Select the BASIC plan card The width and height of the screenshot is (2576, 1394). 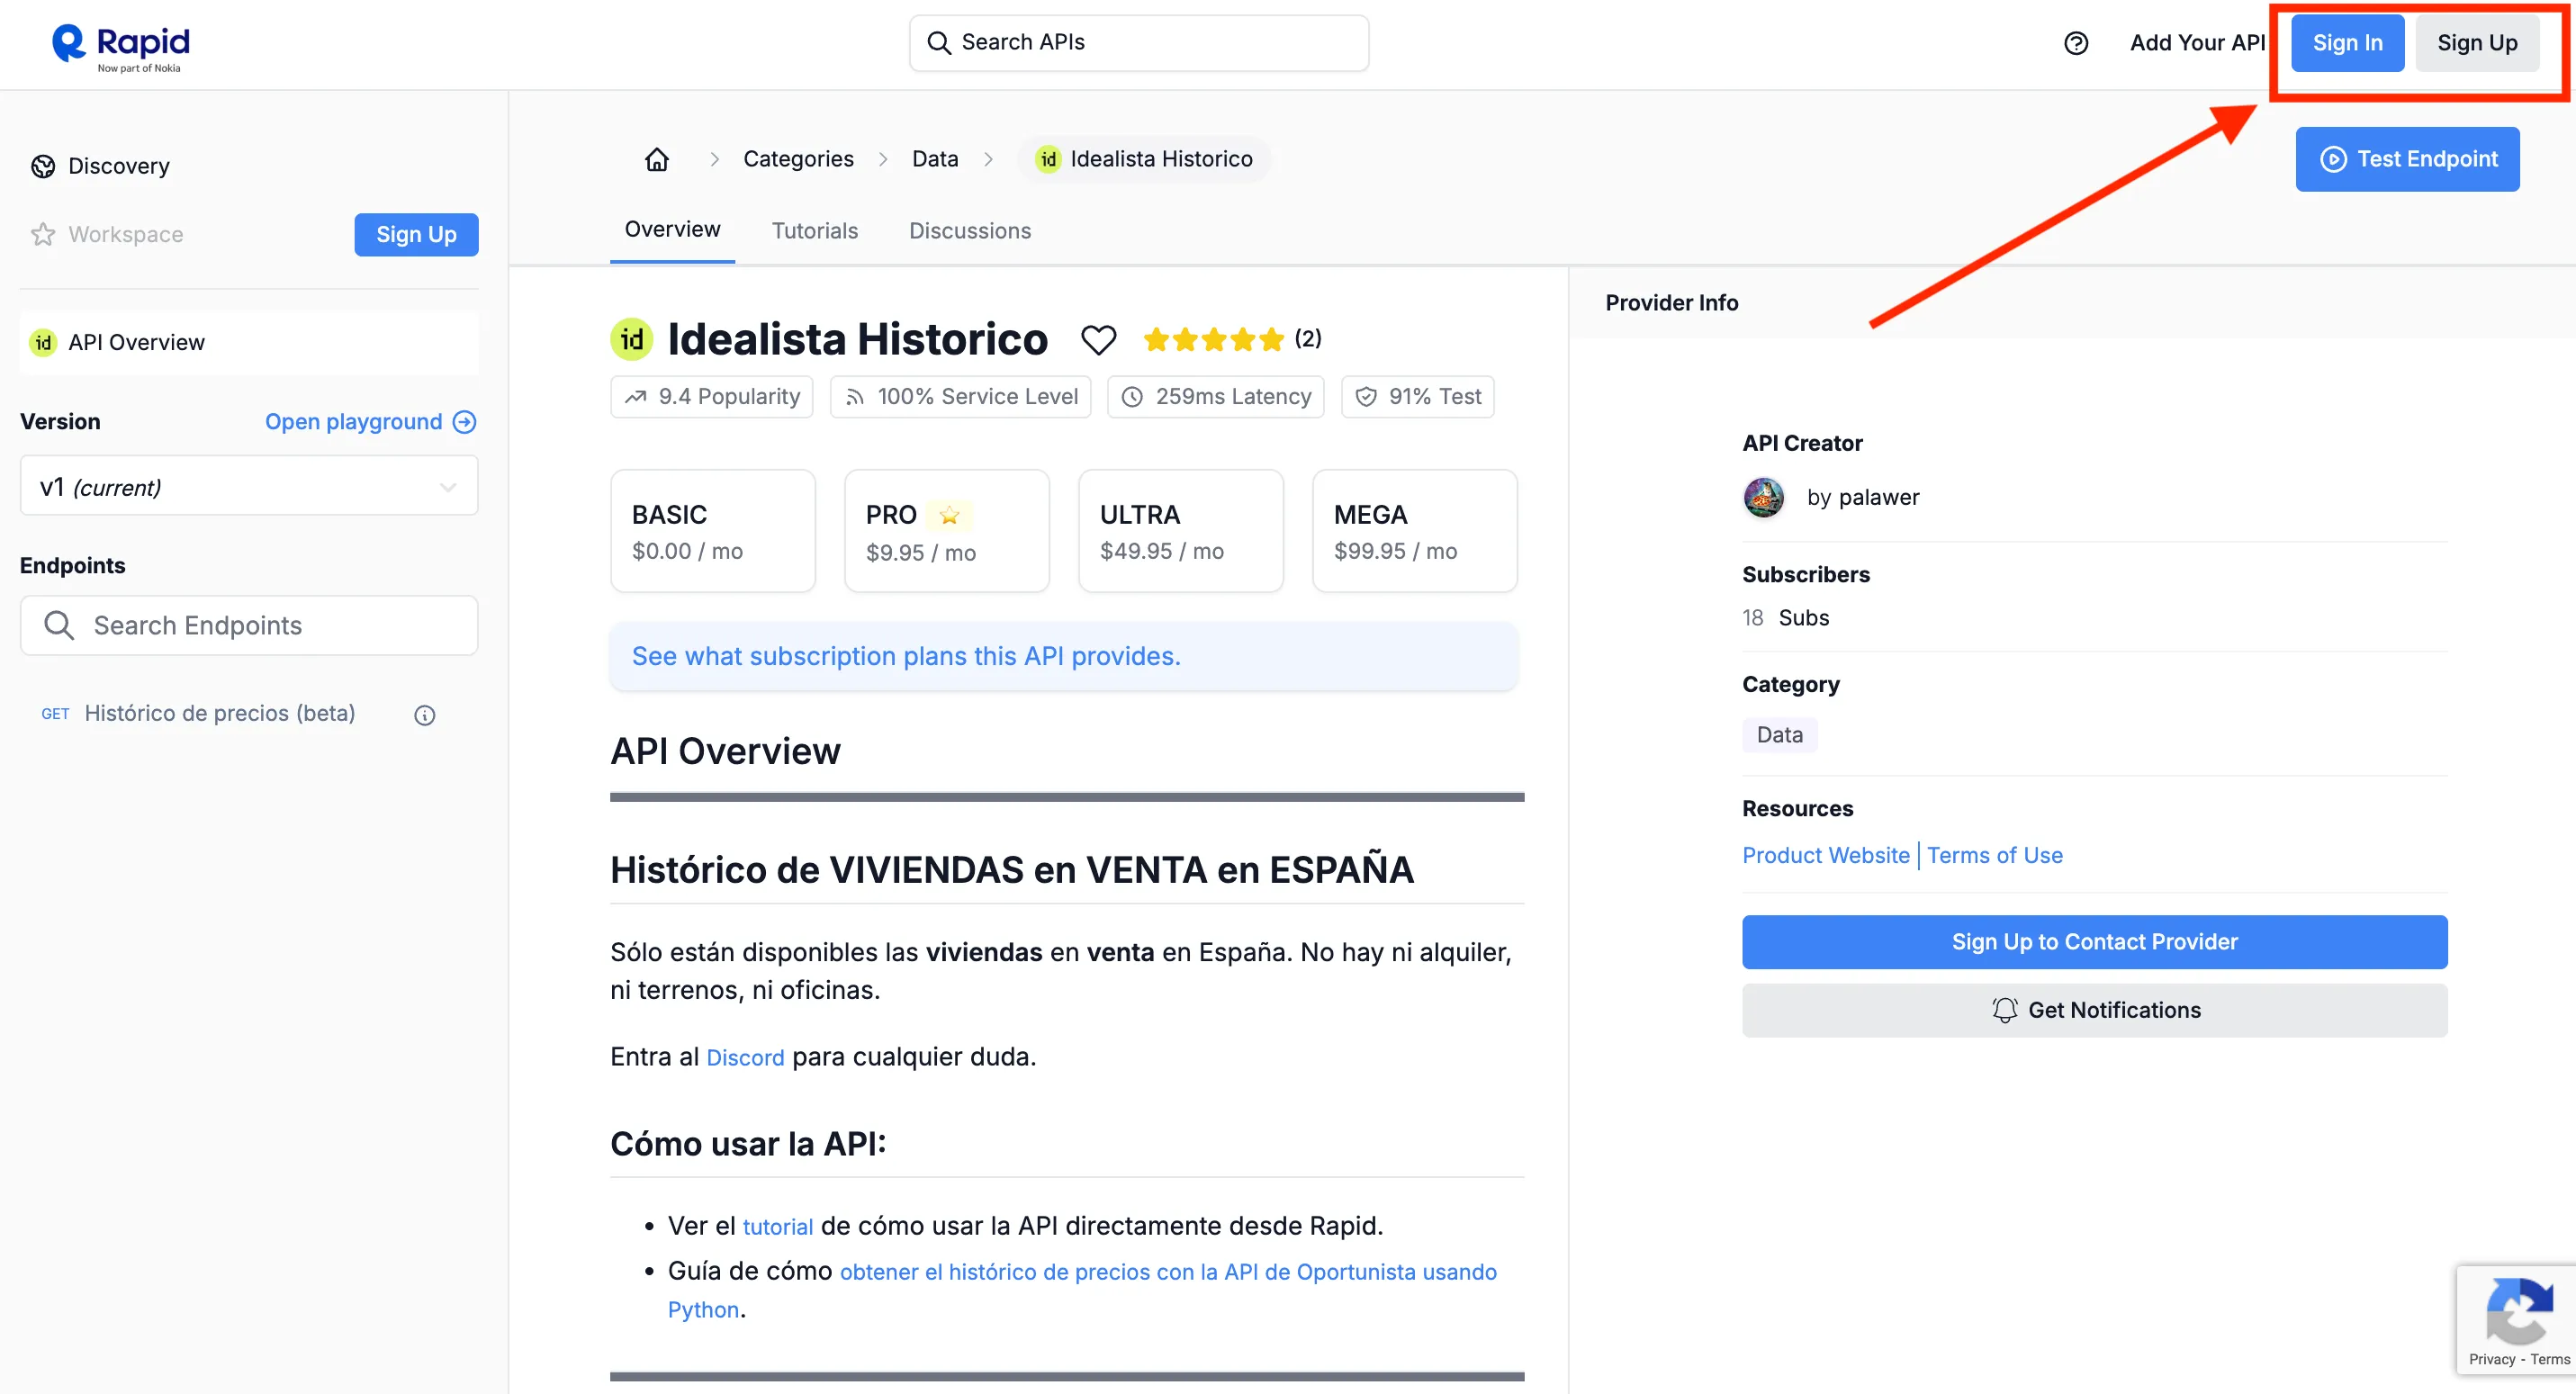pos(712,531)
